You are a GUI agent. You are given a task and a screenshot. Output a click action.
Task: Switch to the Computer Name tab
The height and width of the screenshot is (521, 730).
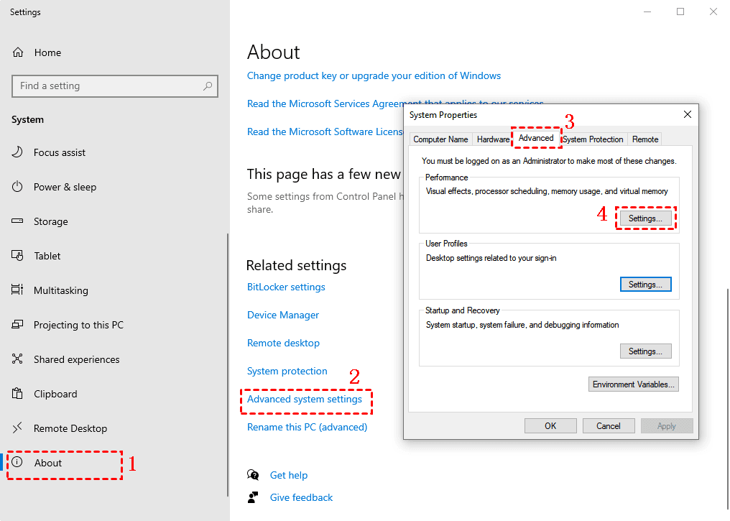[x=440, y=139]
